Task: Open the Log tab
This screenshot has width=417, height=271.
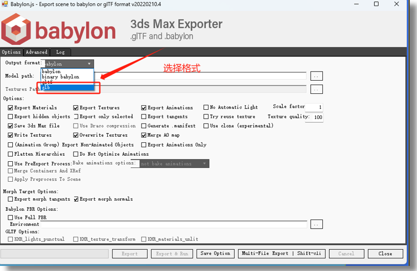Action: (60, 52)
